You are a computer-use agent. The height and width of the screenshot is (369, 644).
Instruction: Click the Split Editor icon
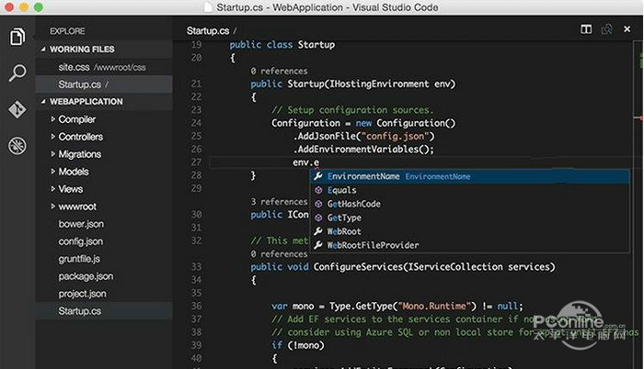586,30
